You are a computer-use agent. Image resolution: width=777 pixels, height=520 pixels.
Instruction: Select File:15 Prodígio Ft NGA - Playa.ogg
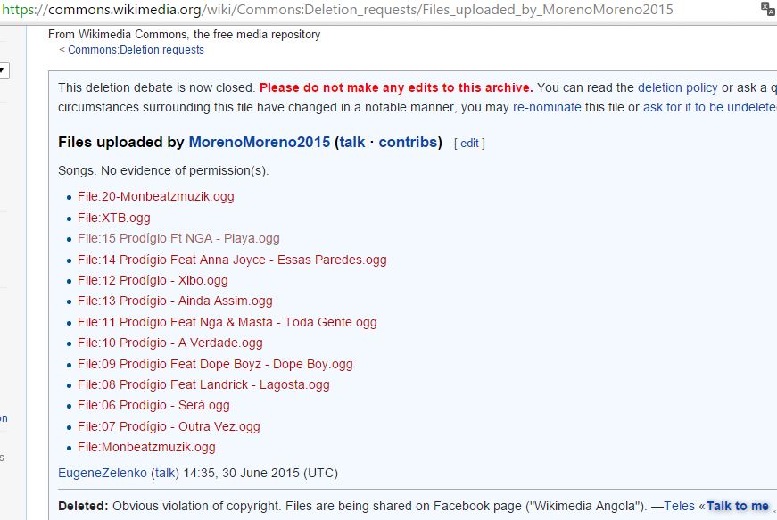(178, 239)
